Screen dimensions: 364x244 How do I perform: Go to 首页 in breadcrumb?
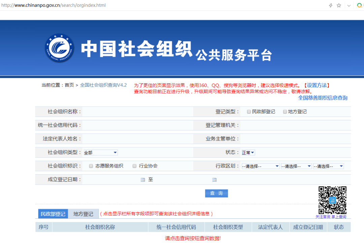pos(69,85)
